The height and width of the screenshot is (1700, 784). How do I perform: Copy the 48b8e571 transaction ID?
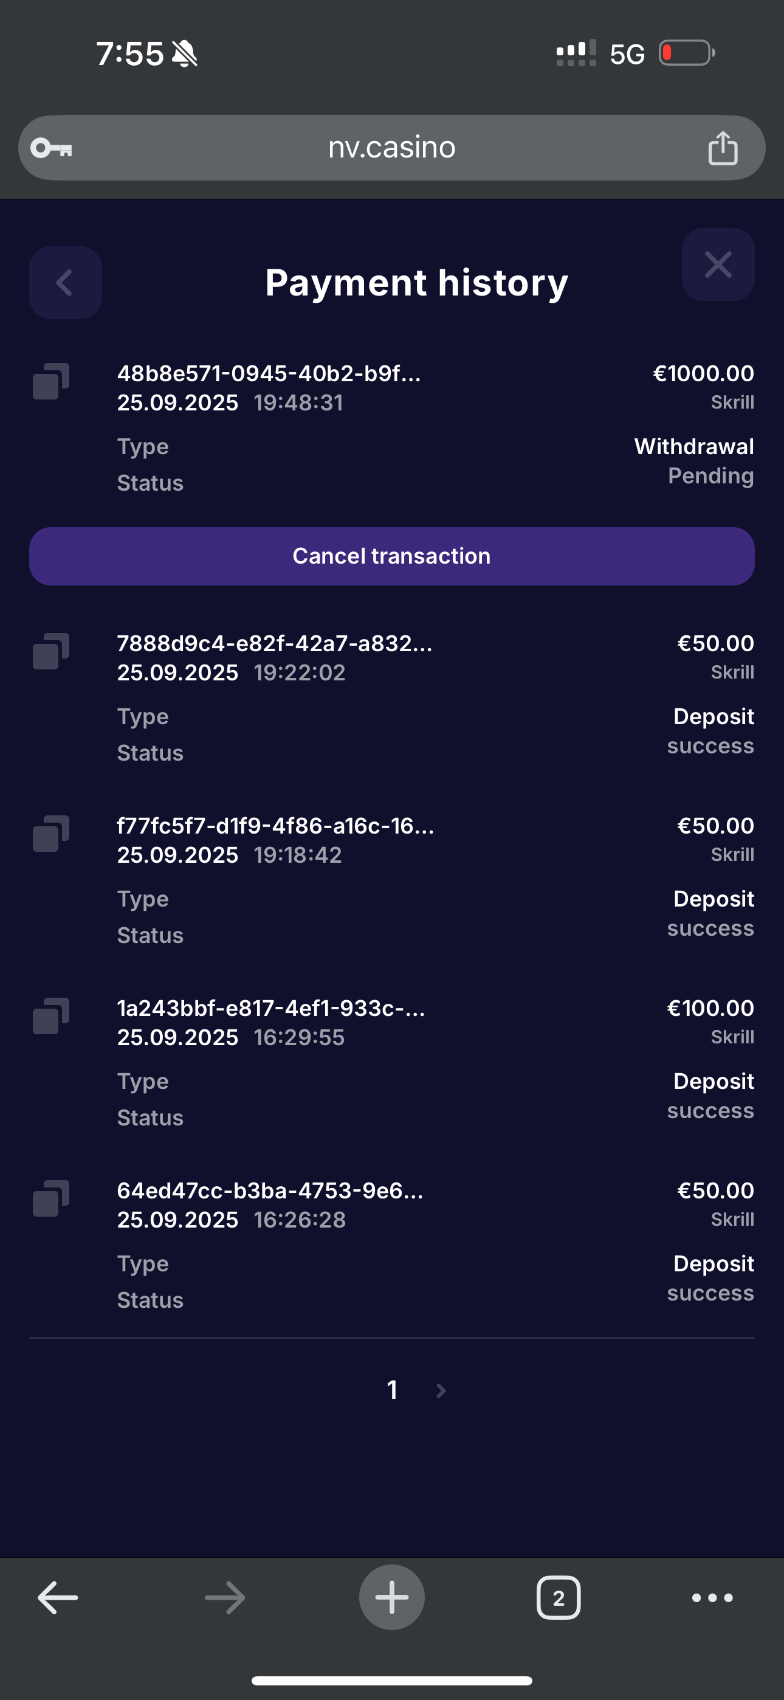click(x=51, y=381)
